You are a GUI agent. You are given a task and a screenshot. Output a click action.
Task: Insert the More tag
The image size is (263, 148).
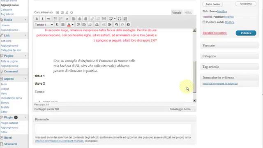tap(104, 18)
